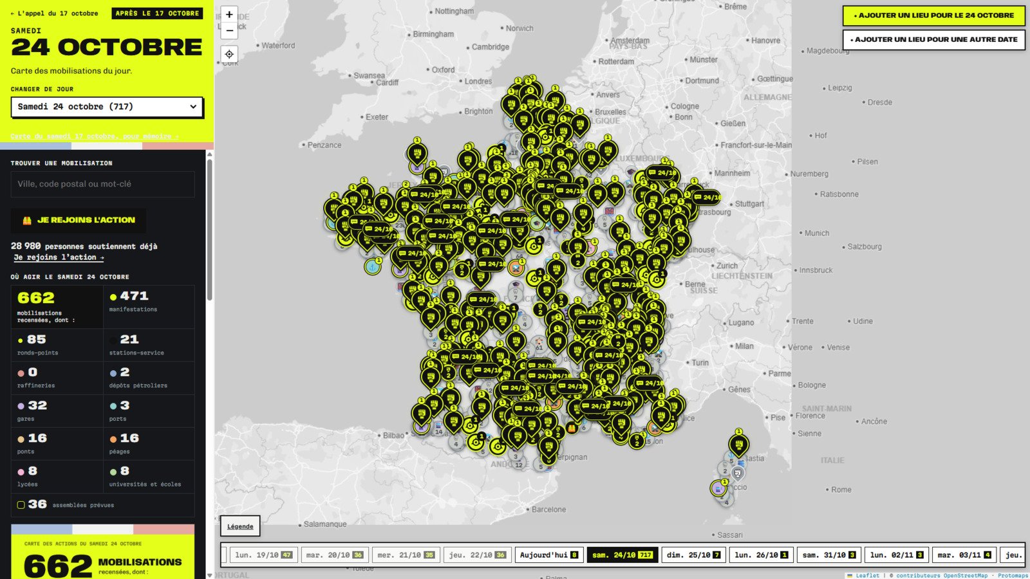
Task: Filter by 32 gares
Action: 57,411
